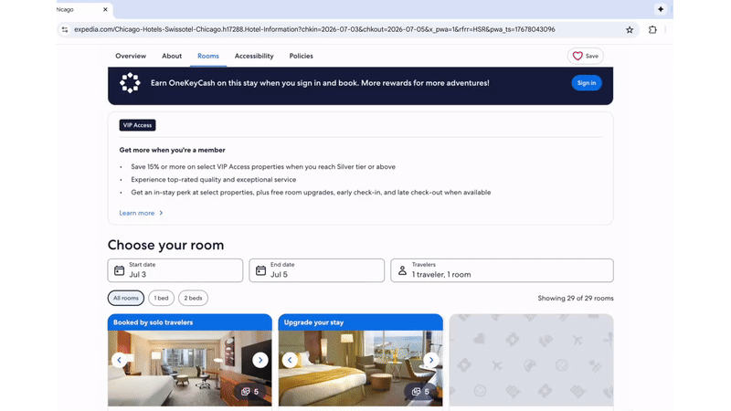This screenshot has height=411, width=731.
Task: Switch to the Overview tab
Action: [131, 56]
